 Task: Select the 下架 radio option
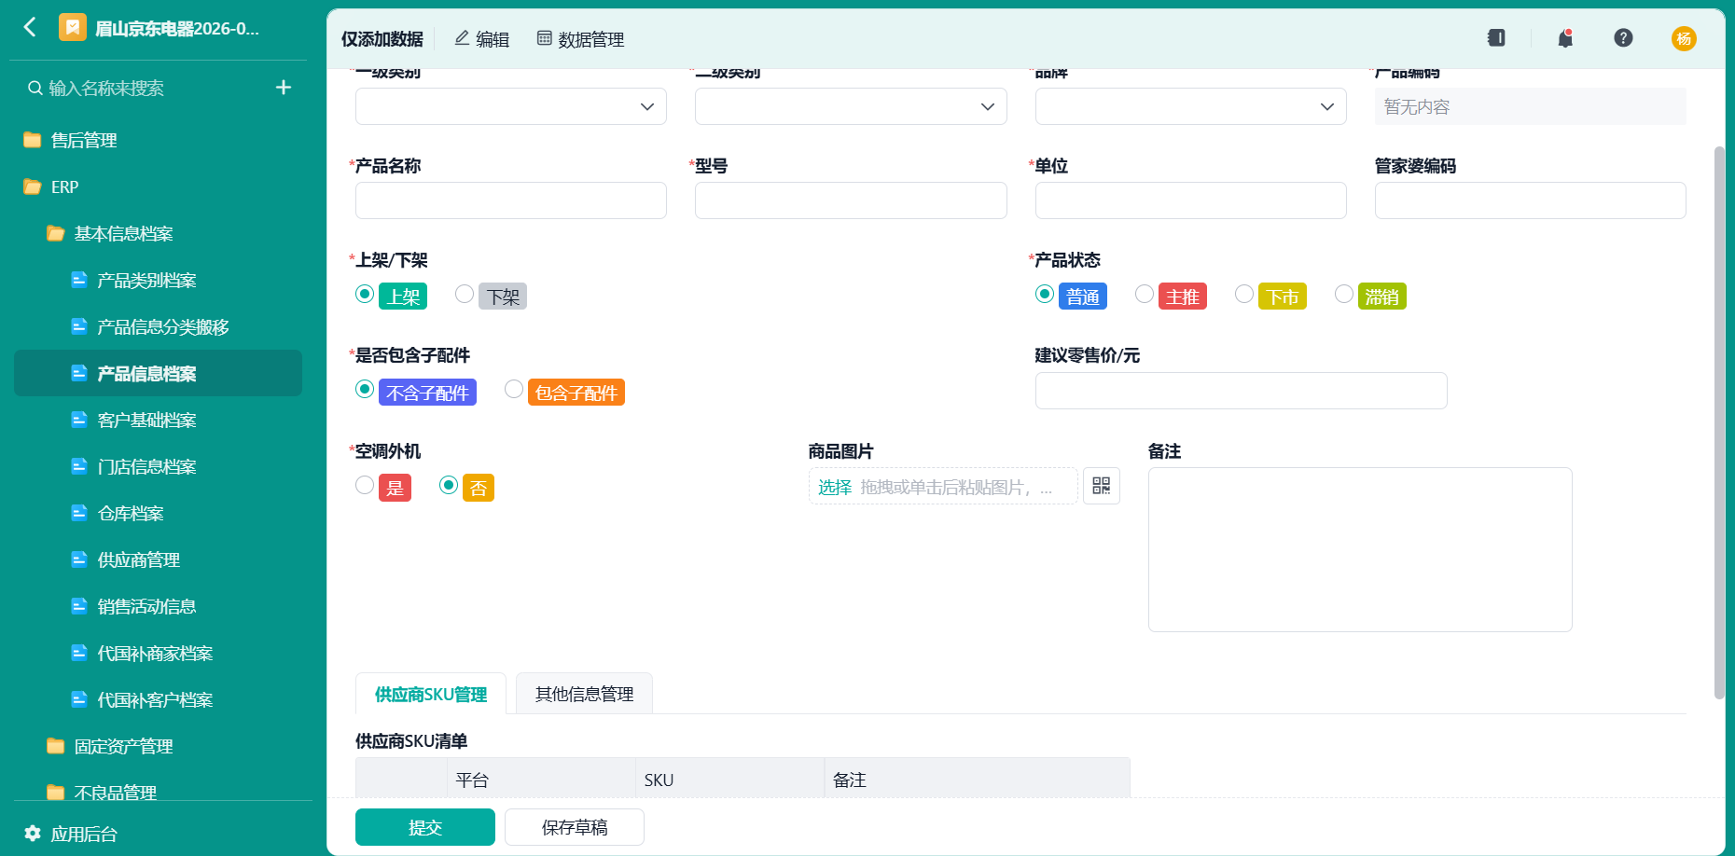465,295
